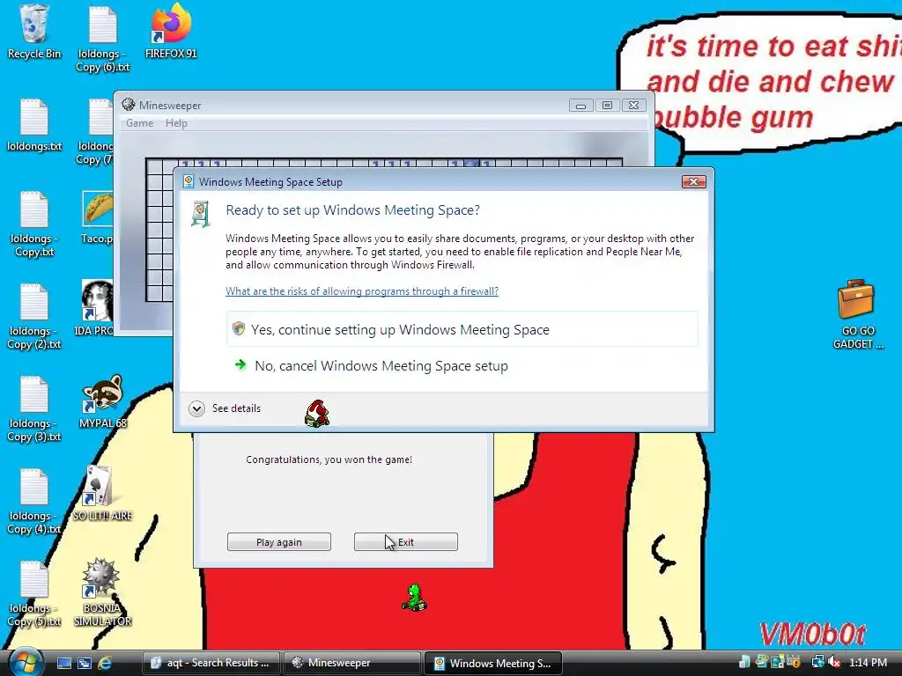Click the Congratulations, you won the game text
Screen dimensions: 902x676
pyautogui.click(x=329, y=459)
